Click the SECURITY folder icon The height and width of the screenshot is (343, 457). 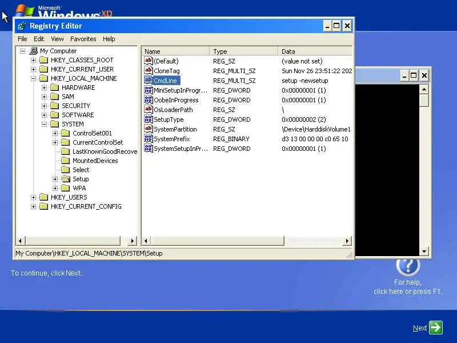click(54, 106)
